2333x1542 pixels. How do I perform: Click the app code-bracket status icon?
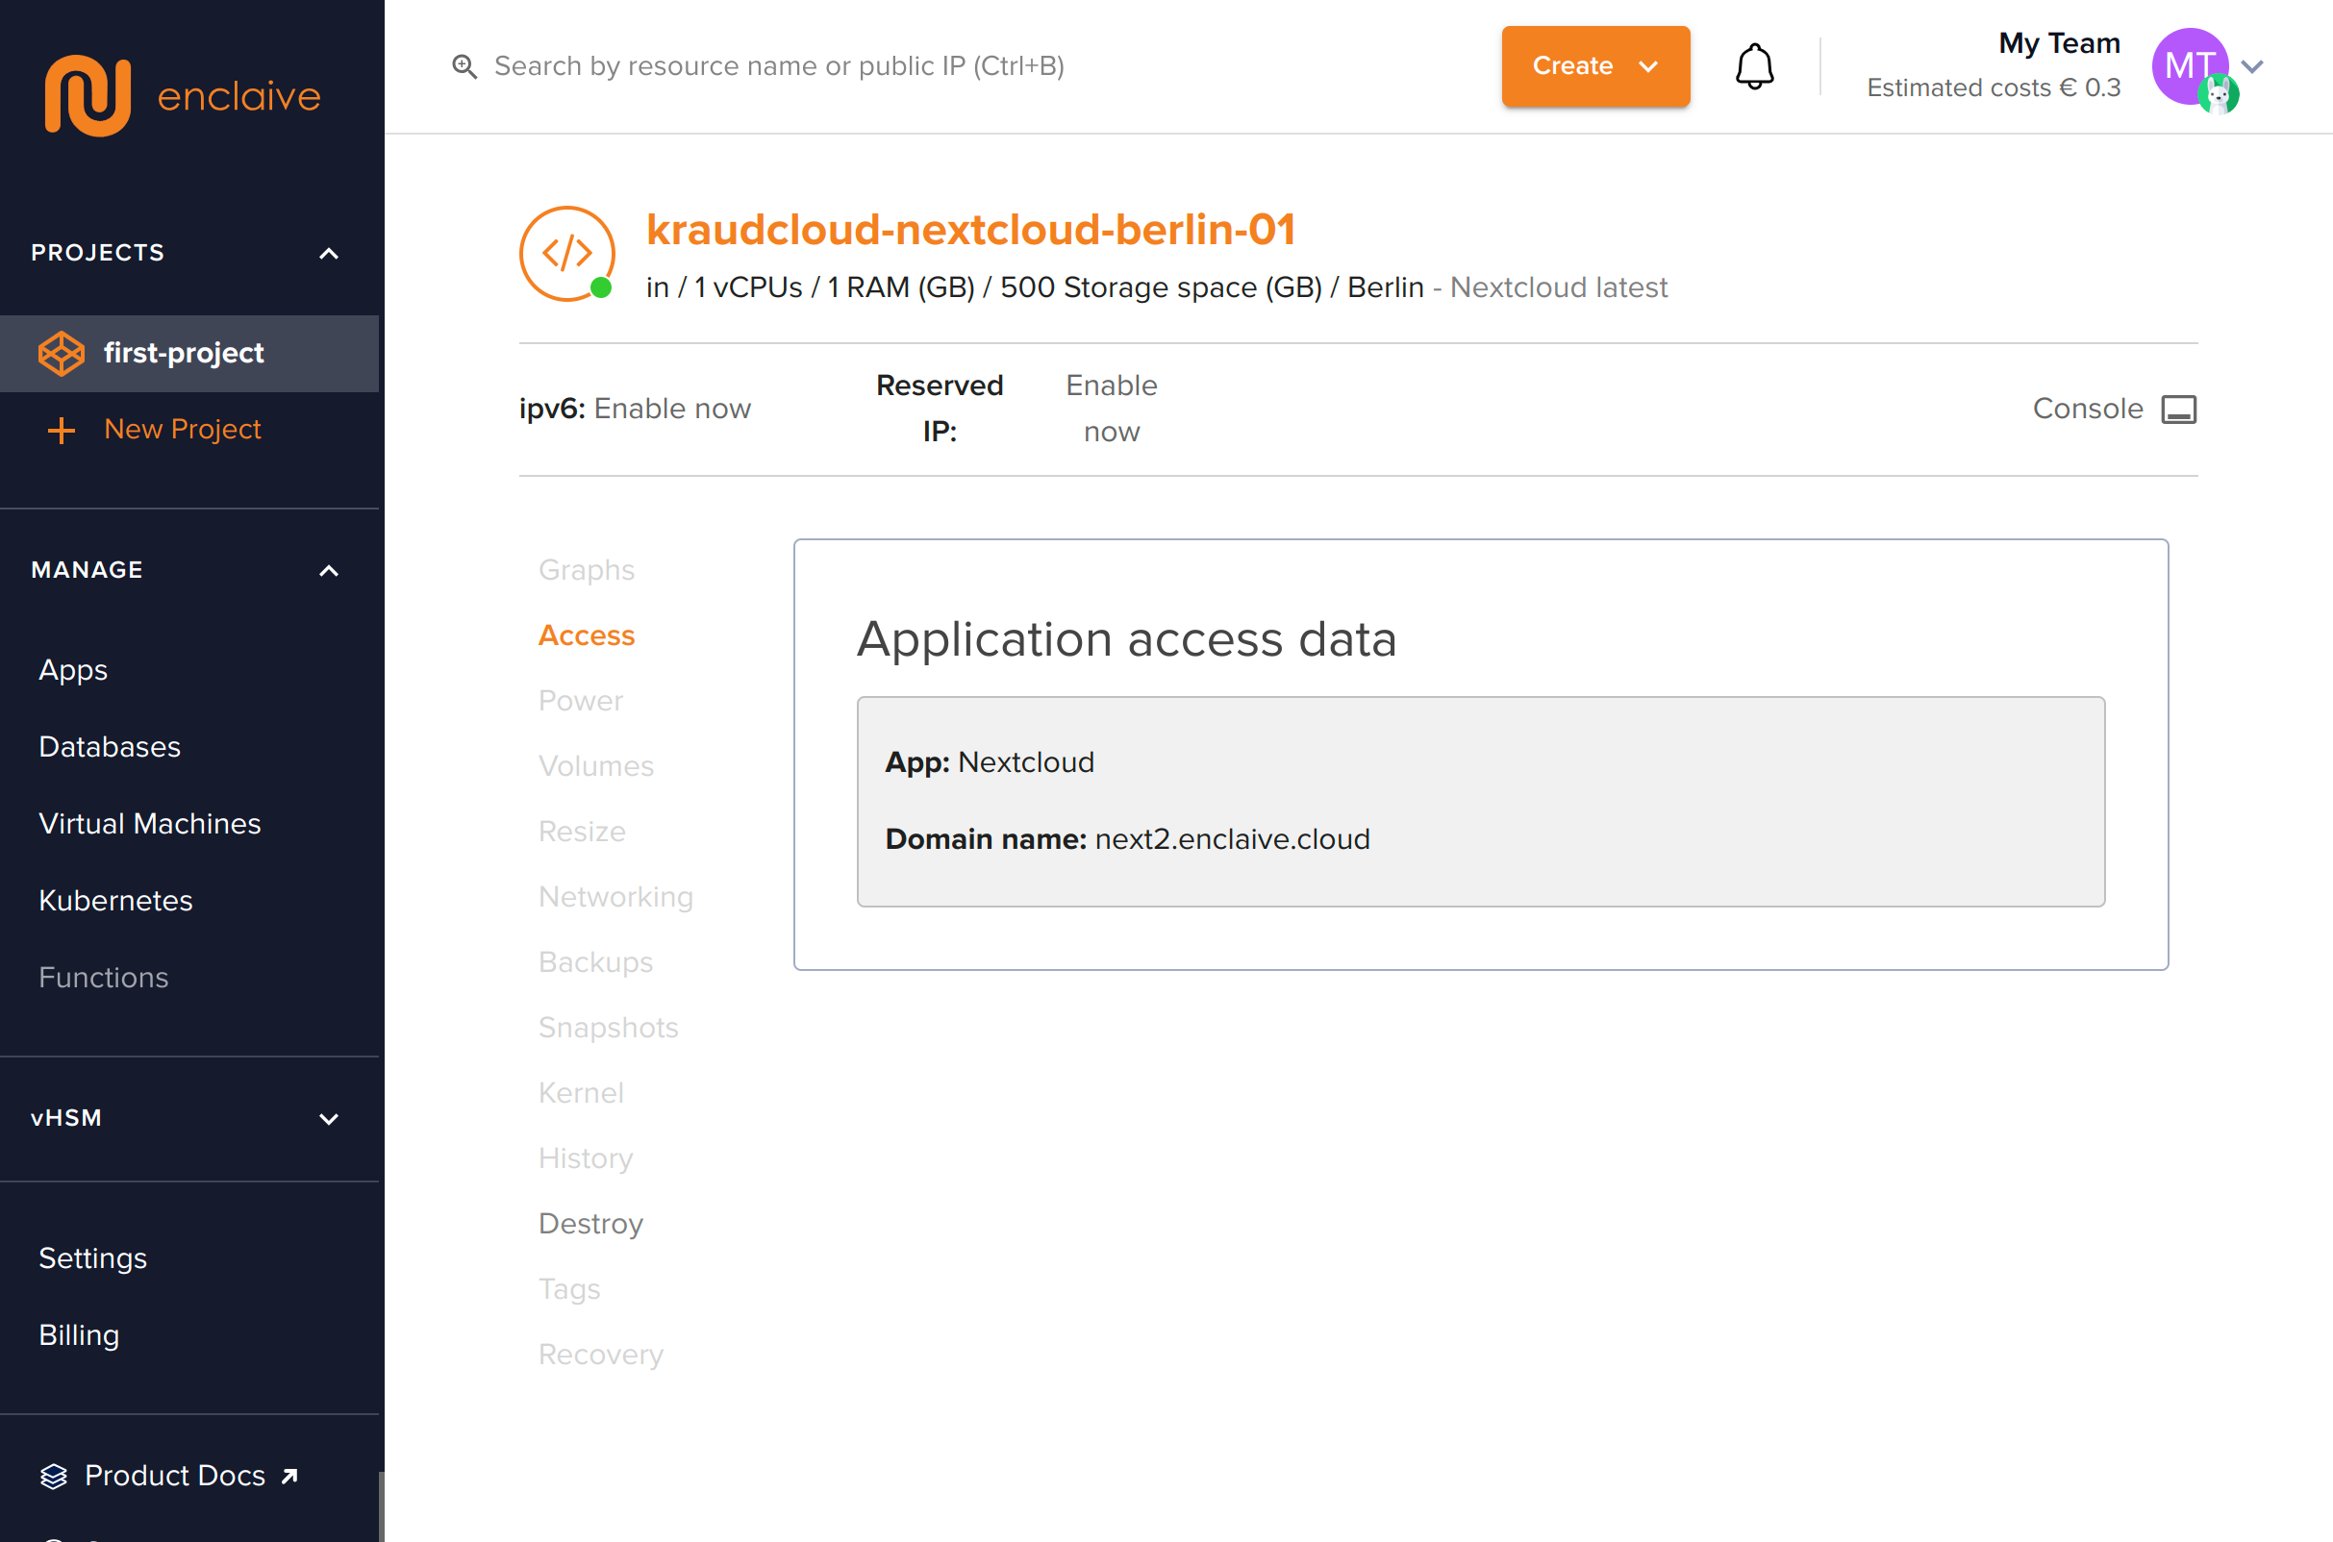tap(567, 254)
